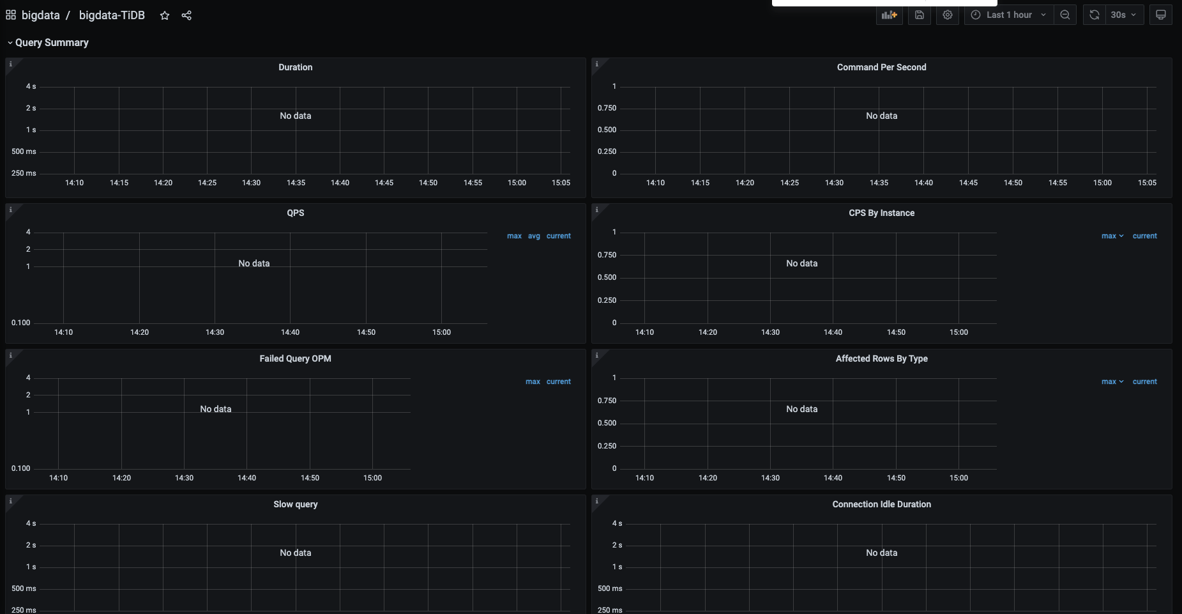Share the dashboard via share icon

click(186, 15)
